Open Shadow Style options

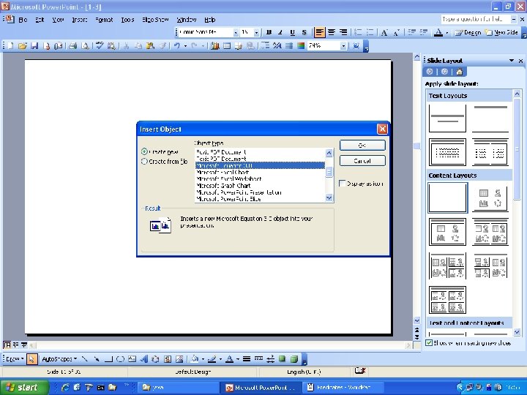[282, 359]
